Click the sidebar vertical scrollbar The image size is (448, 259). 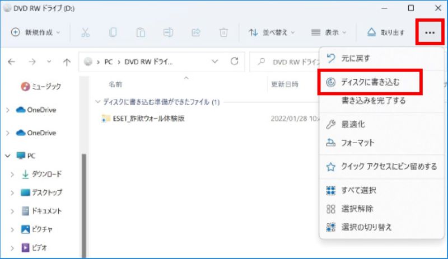click(x=83, y=206)
